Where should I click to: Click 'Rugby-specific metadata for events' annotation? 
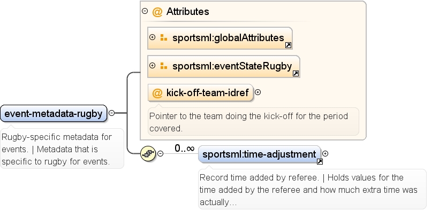point(62,149)
